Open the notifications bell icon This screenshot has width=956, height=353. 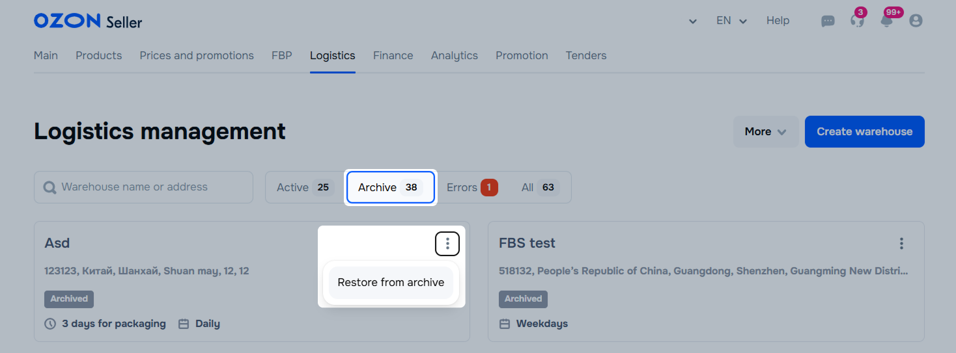(886, 21)
